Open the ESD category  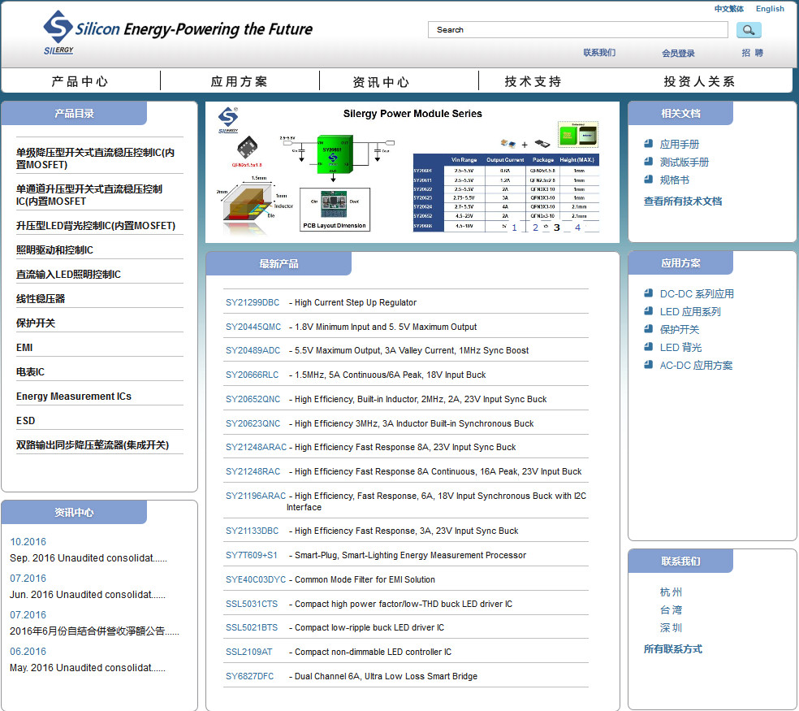[25, 421]
